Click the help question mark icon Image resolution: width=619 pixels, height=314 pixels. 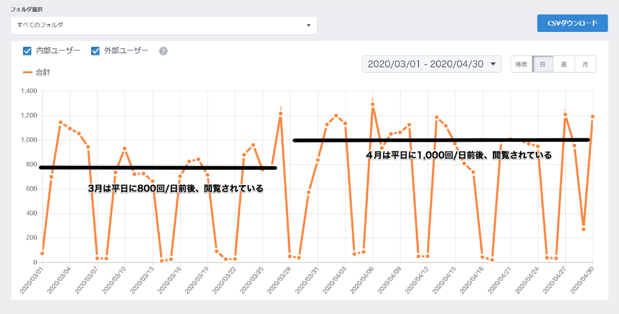[163, 51]
